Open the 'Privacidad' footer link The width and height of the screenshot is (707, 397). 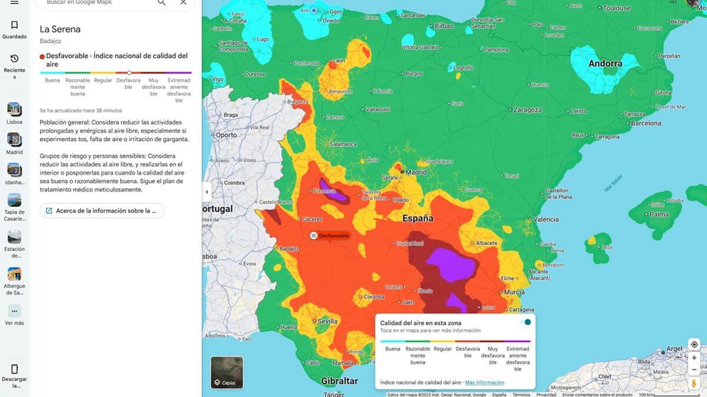(546, 395)
